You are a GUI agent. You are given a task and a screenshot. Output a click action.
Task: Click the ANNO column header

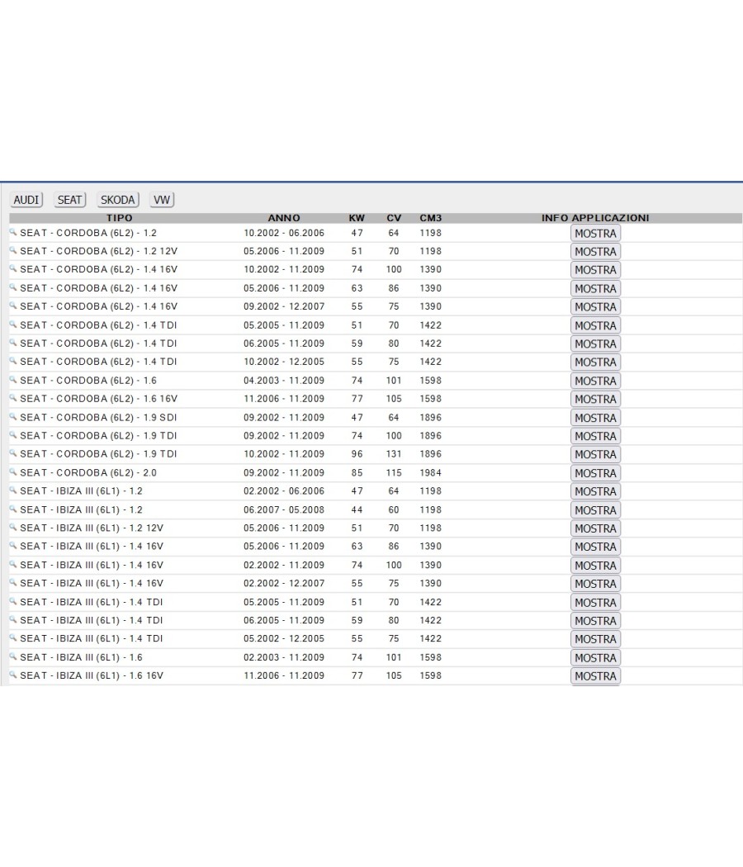coord(284,218)
